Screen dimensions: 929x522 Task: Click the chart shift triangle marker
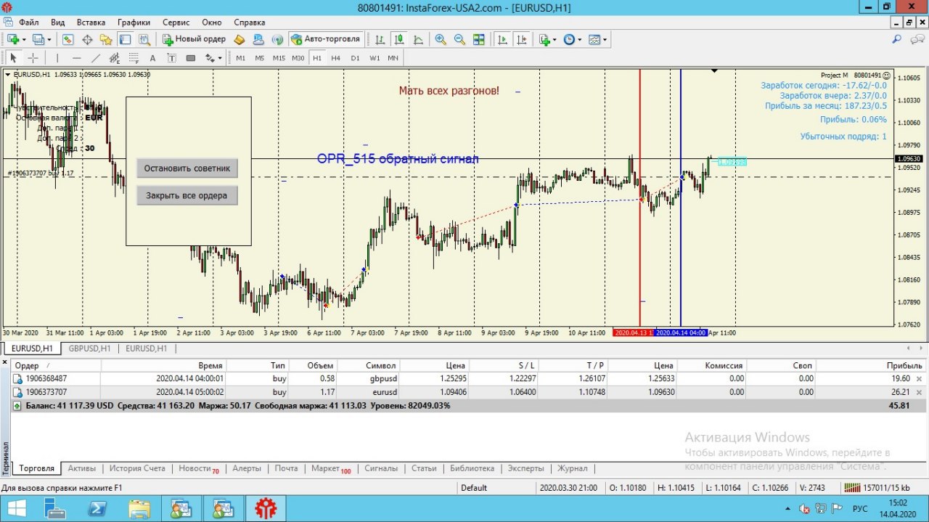click(714, 71)
